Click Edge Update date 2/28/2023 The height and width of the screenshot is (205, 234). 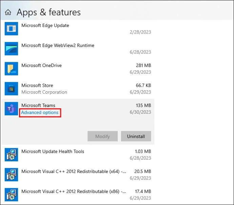(140, 32)
